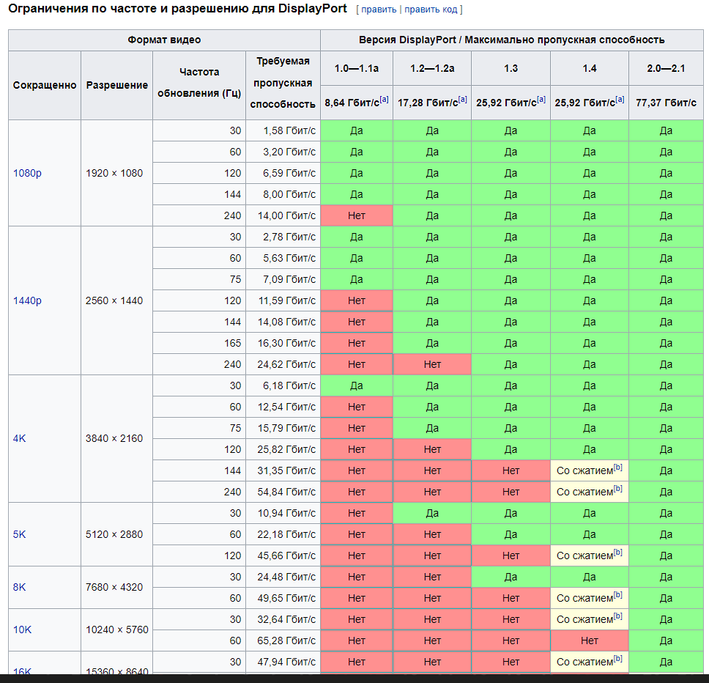
Task: Click footnote [b] in 4K 240 Hz row
Action: coord(617,489)
